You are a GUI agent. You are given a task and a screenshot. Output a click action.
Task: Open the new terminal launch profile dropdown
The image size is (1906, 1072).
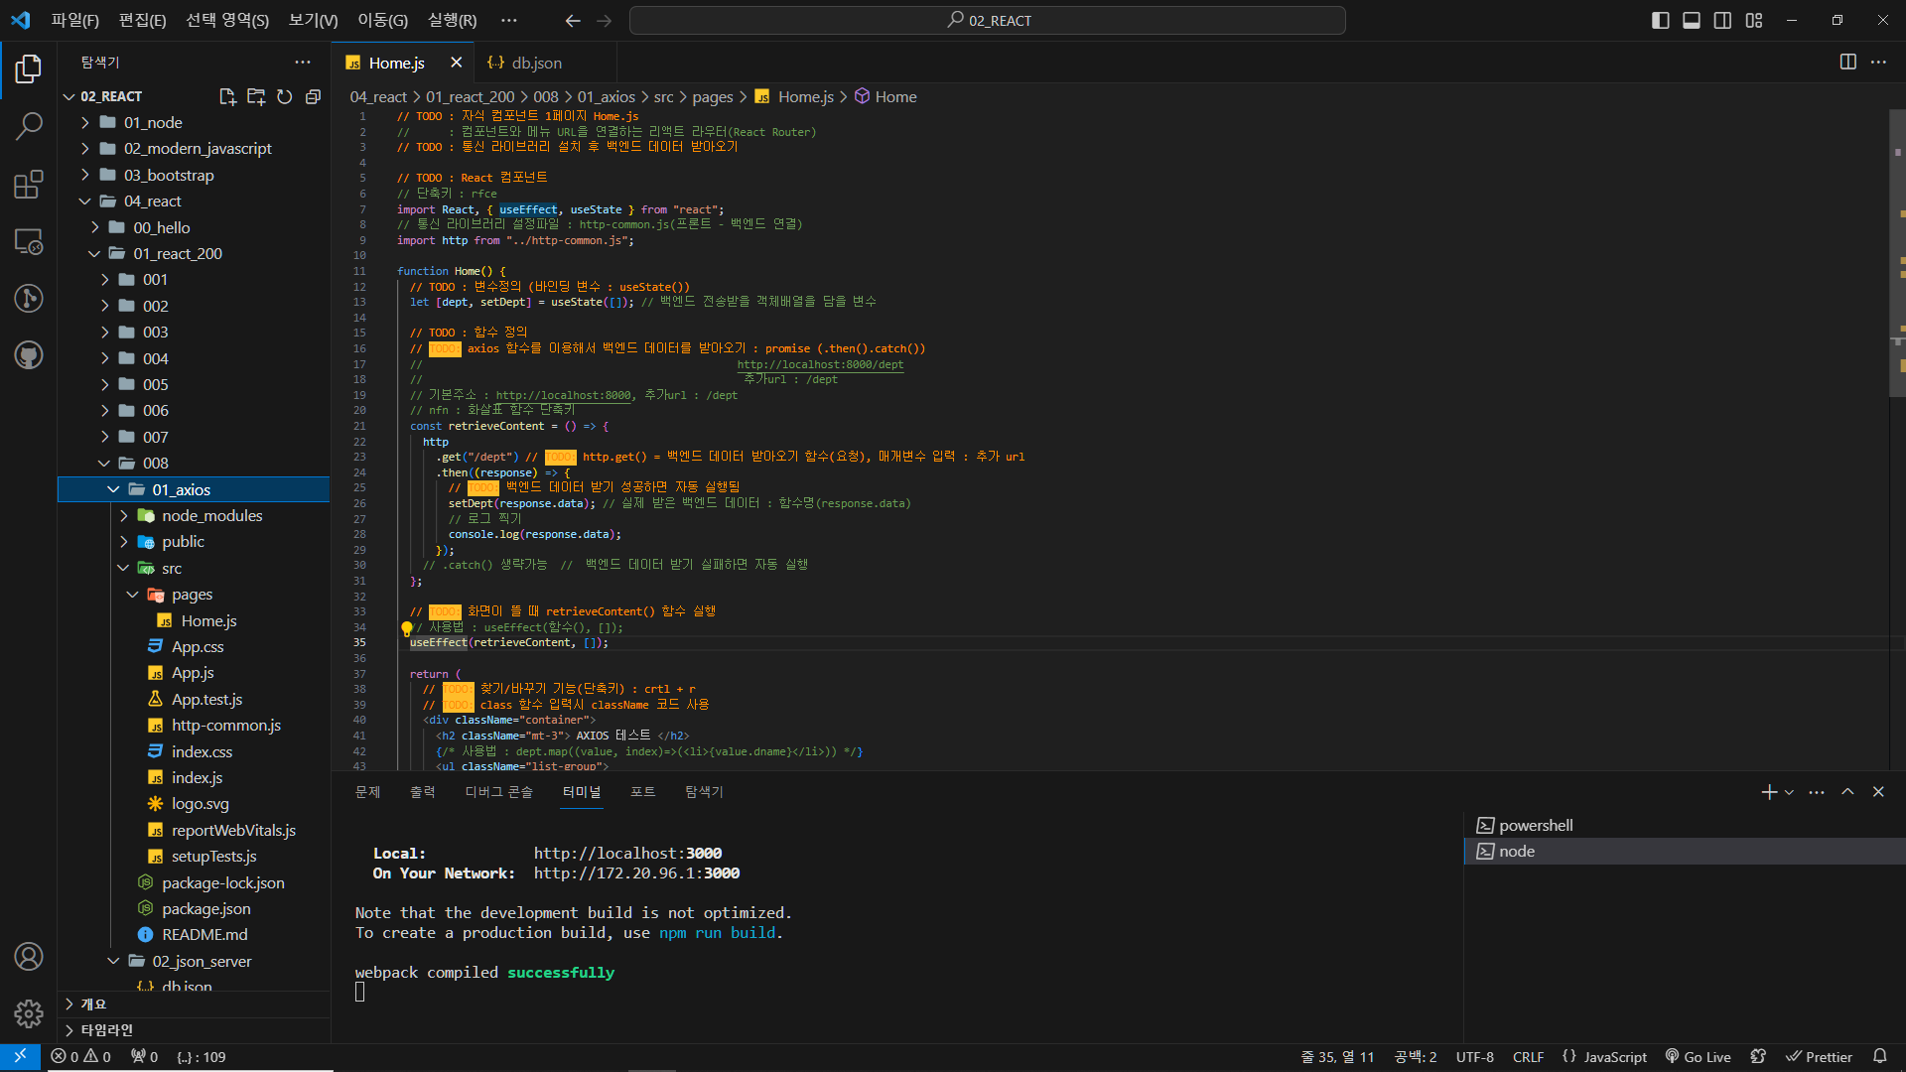[1789, 792]
